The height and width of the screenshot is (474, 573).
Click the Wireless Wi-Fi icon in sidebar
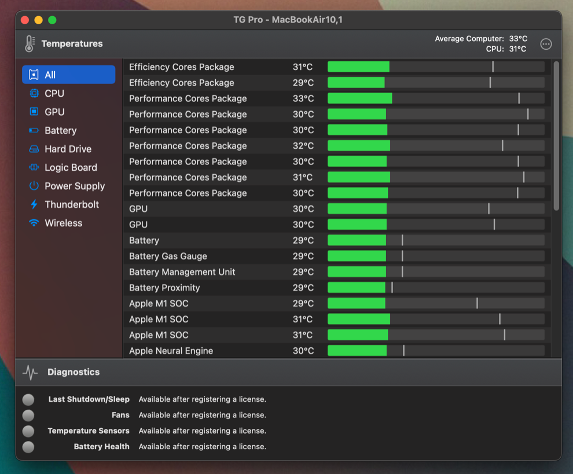(x=34, y=223)
